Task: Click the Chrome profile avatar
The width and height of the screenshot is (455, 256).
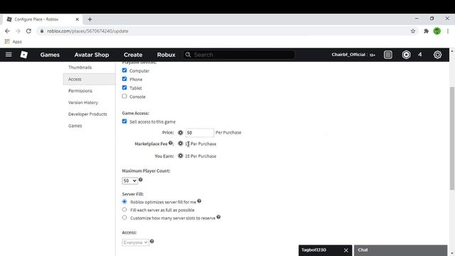Action: coord(437,31)
